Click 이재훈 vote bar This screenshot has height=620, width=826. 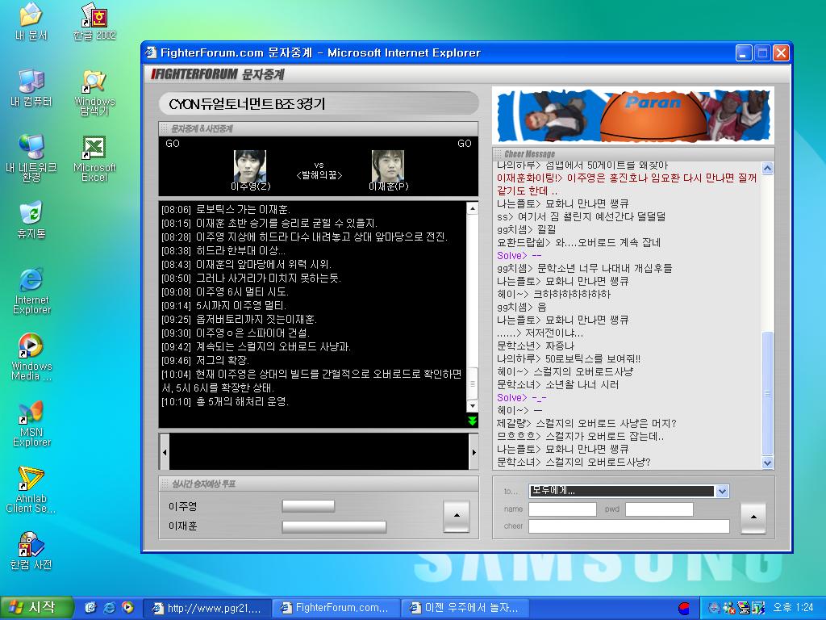334,526
